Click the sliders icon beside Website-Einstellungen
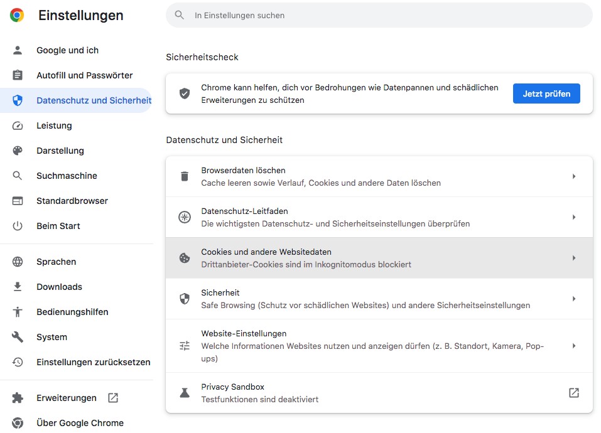Image resolution: width=601 pixels, height=433 pixels. [x=185, y=346]
